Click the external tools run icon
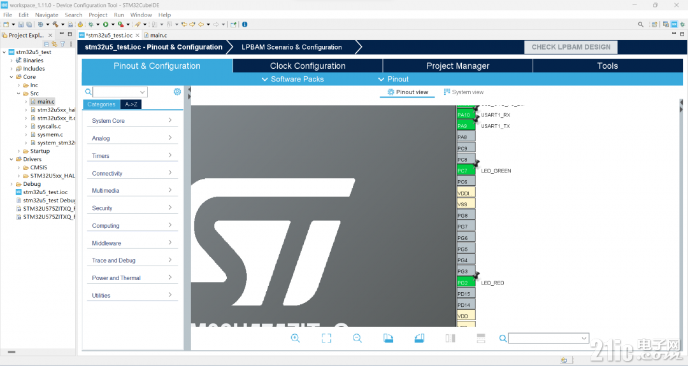The height and width of the screenshot is (366, 688). [120, 25]
